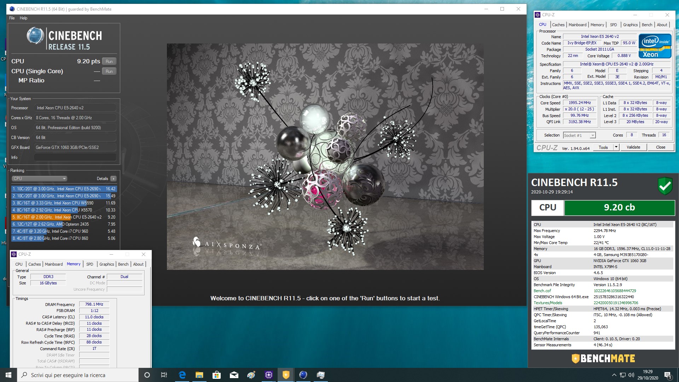Open About tab in top-right CPU-Z
The width and height of the screenshot is (679, 382).
pyautogui.click(x=662, y=25)
